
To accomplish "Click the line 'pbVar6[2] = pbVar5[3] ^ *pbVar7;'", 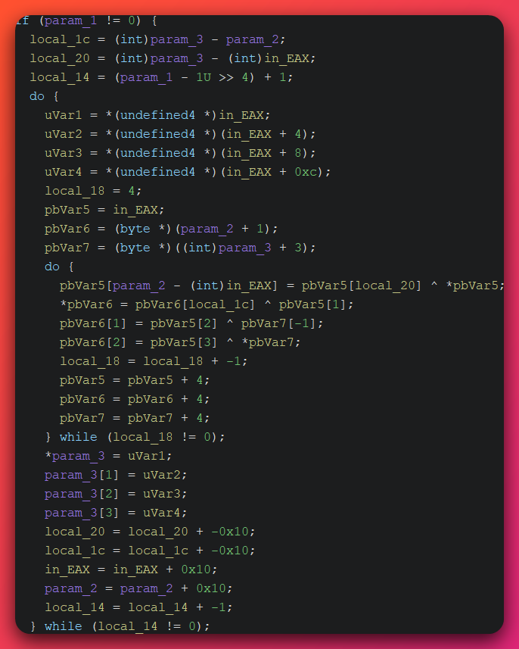I will [180, 343].
